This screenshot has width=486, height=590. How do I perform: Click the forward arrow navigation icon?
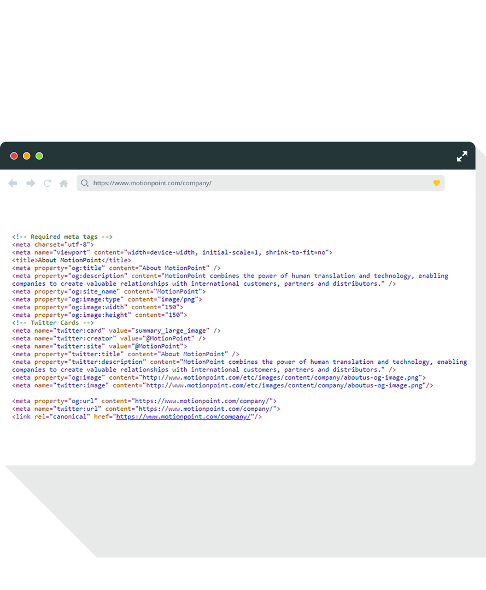31,184
